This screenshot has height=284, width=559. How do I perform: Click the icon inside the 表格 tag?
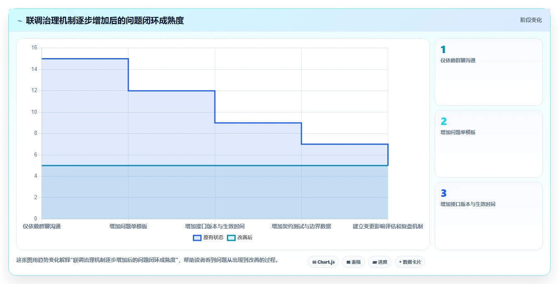point(348,262)
